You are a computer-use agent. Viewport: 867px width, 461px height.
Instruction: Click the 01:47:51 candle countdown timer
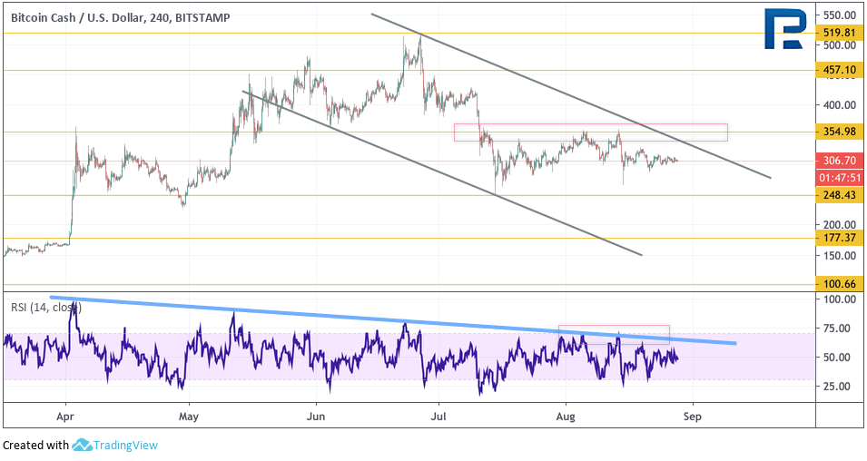coord(841,178)
